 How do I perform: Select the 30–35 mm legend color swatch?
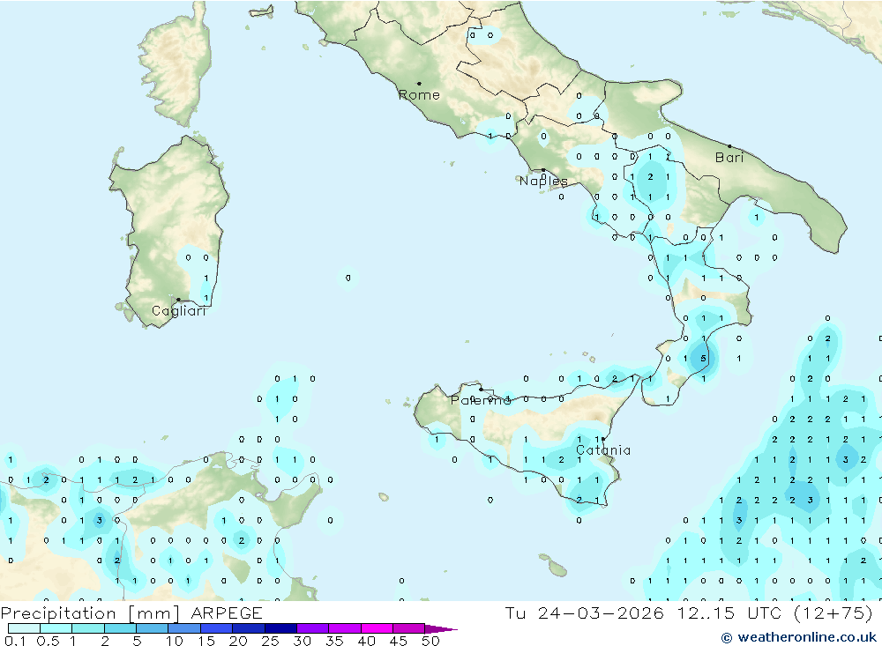click(x=312, y=628)
